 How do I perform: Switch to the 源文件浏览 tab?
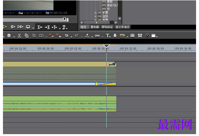pos(122,27)
